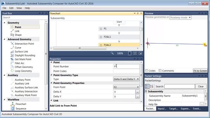Open the From Point dropdown

126,87
